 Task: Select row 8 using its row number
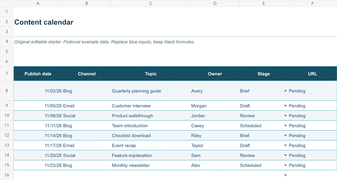pyautogui.click(x=7, y=91)
